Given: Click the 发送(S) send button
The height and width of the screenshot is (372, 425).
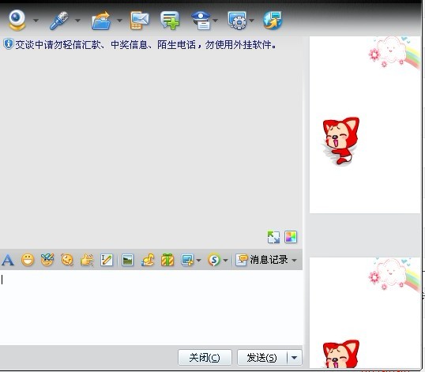Looking at the screenshot, I should pos(262,358).
